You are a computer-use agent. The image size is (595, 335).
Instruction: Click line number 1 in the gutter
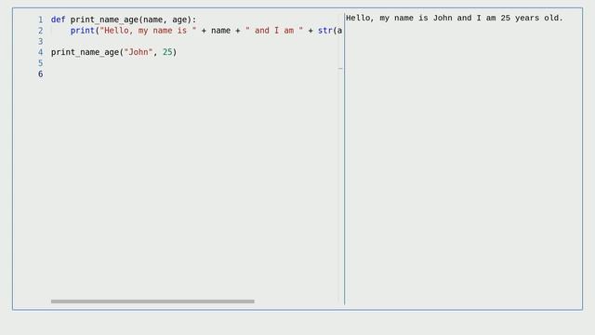[41, 20]
